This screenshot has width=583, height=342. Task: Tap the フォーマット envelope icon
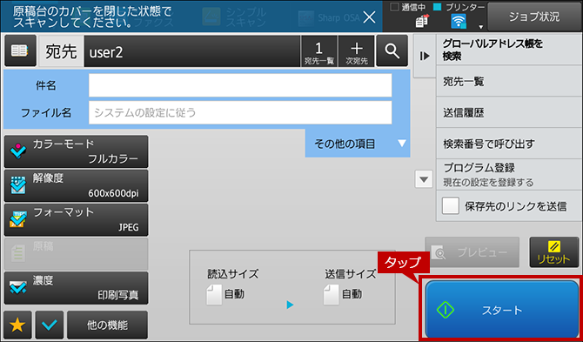point(18,220)
